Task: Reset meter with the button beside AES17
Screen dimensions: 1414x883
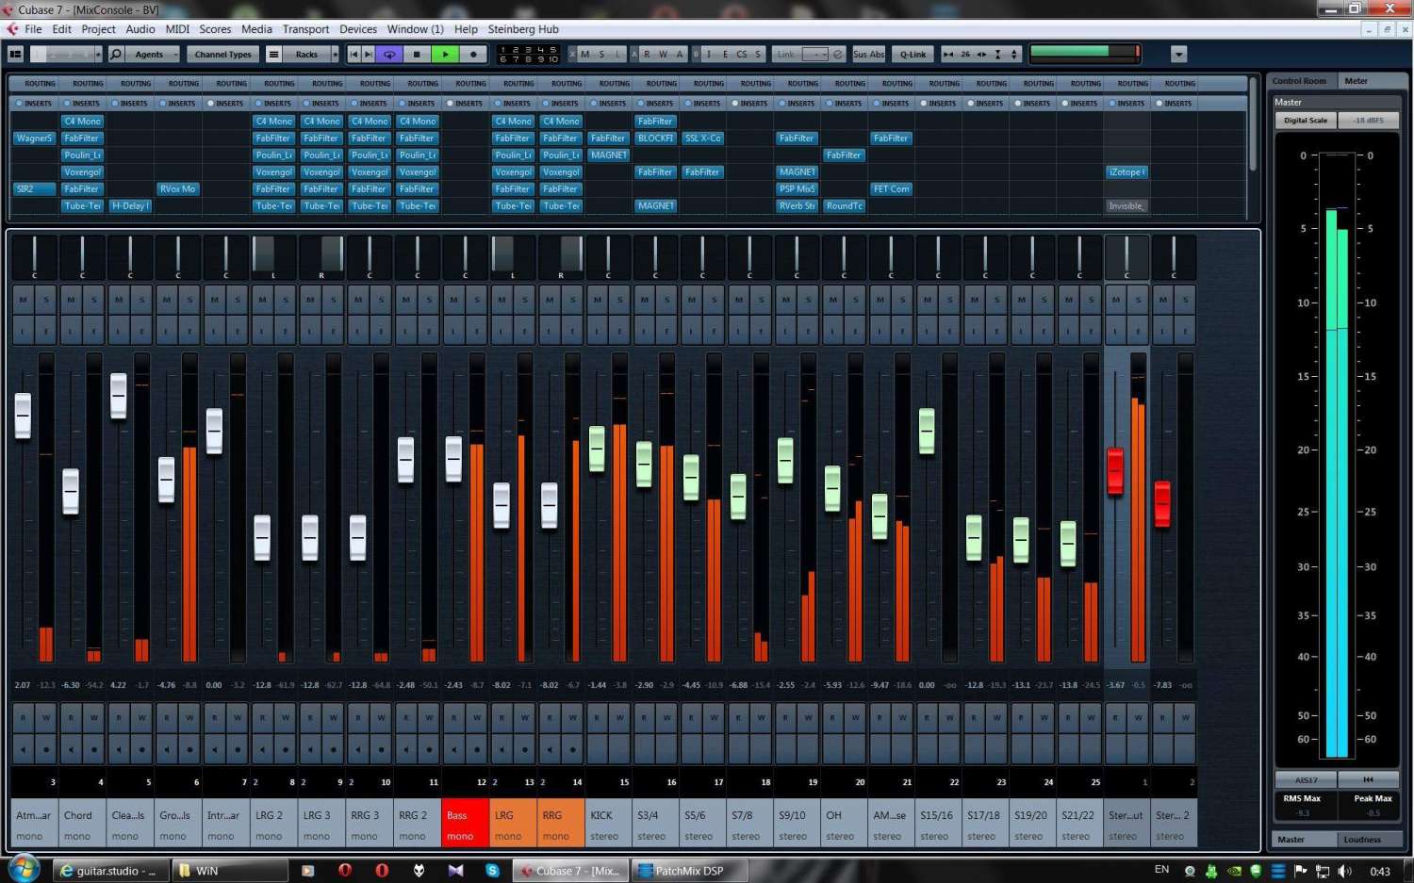Action: click(1369, 779)
